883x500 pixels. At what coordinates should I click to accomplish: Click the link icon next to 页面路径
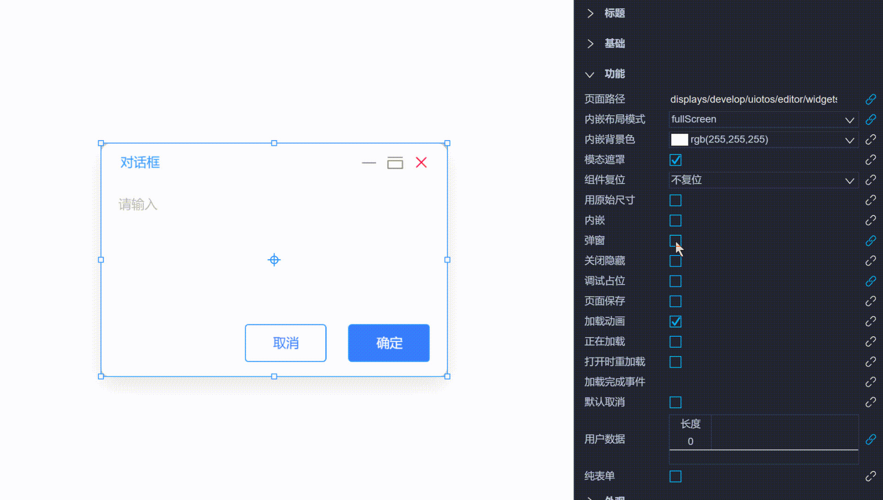coord(871,99)
